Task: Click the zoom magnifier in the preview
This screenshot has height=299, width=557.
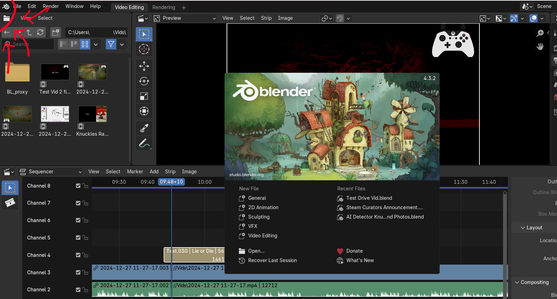Action: click(x=540, y=33)
